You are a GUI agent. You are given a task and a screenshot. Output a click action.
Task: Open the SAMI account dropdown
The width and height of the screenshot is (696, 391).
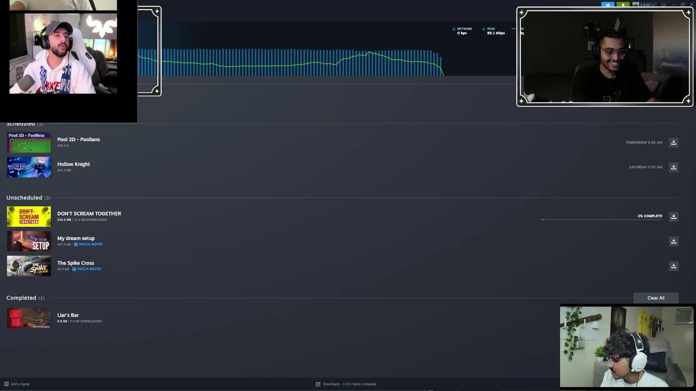(x=645, y=5)
